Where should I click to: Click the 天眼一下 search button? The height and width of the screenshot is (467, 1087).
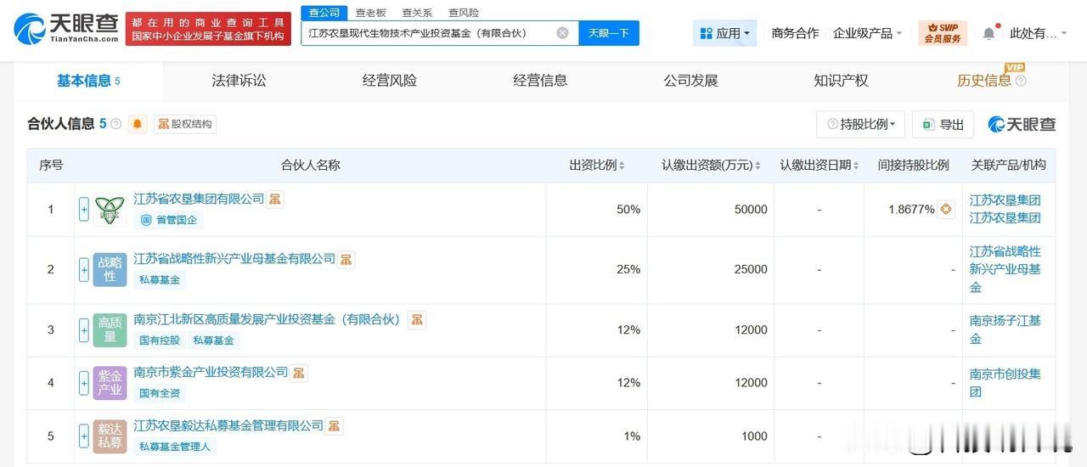click(609, 33)
